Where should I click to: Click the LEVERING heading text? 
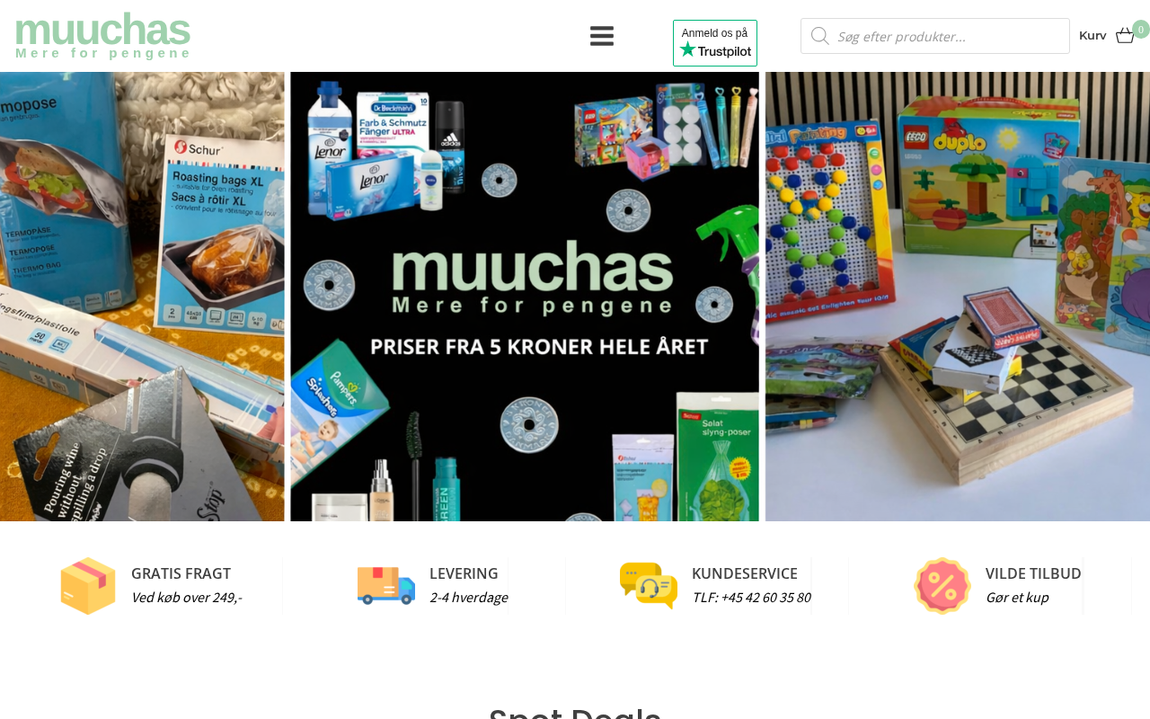point(464,573)
